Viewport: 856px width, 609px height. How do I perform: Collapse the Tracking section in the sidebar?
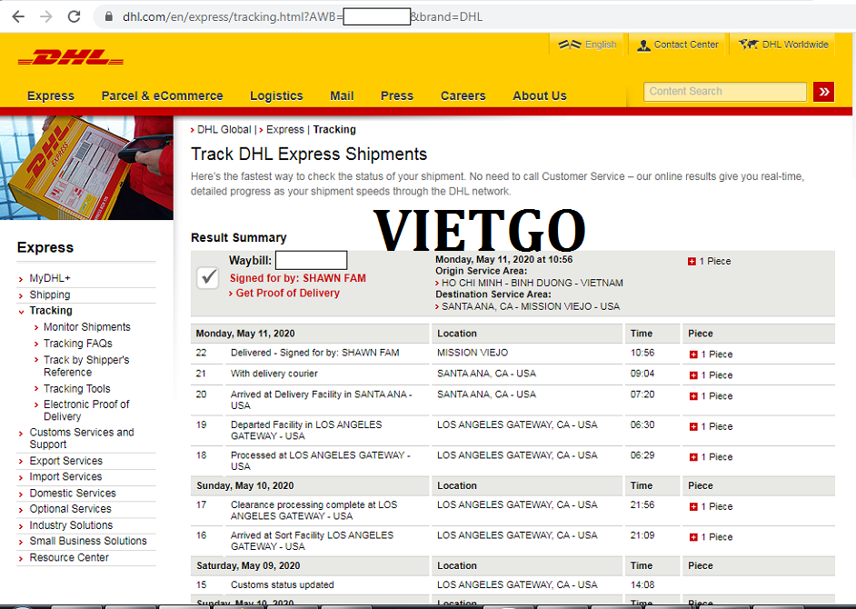(x=21, y=312)
